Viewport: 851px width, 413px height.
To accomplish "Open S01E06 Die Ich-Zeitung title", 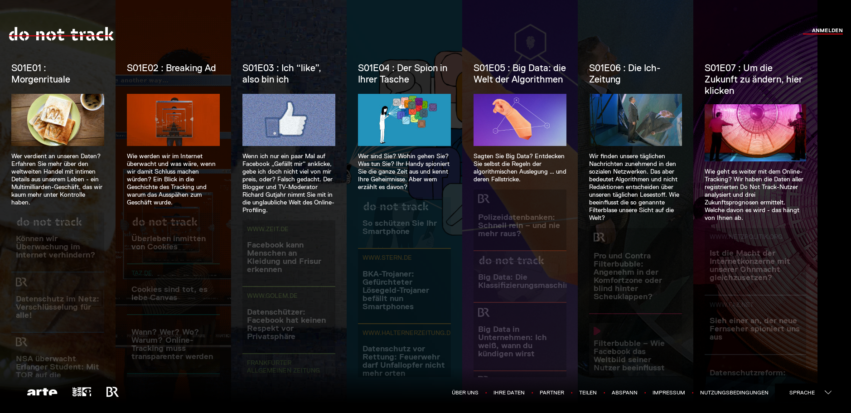I will coord(624,73).
